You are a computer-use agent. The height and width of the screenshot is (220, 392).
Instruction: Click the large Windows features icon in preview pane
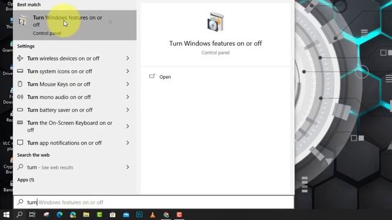tap(216, 22)
